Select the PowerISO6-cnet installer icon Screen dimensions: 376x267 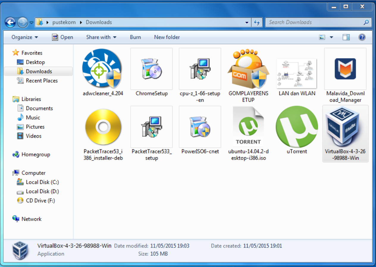pos(200,127)
